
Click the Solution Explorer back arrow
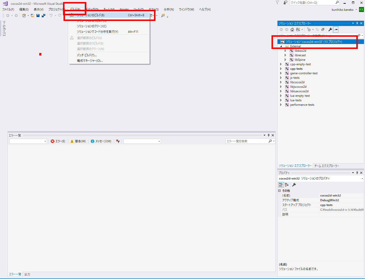[281, 29]
